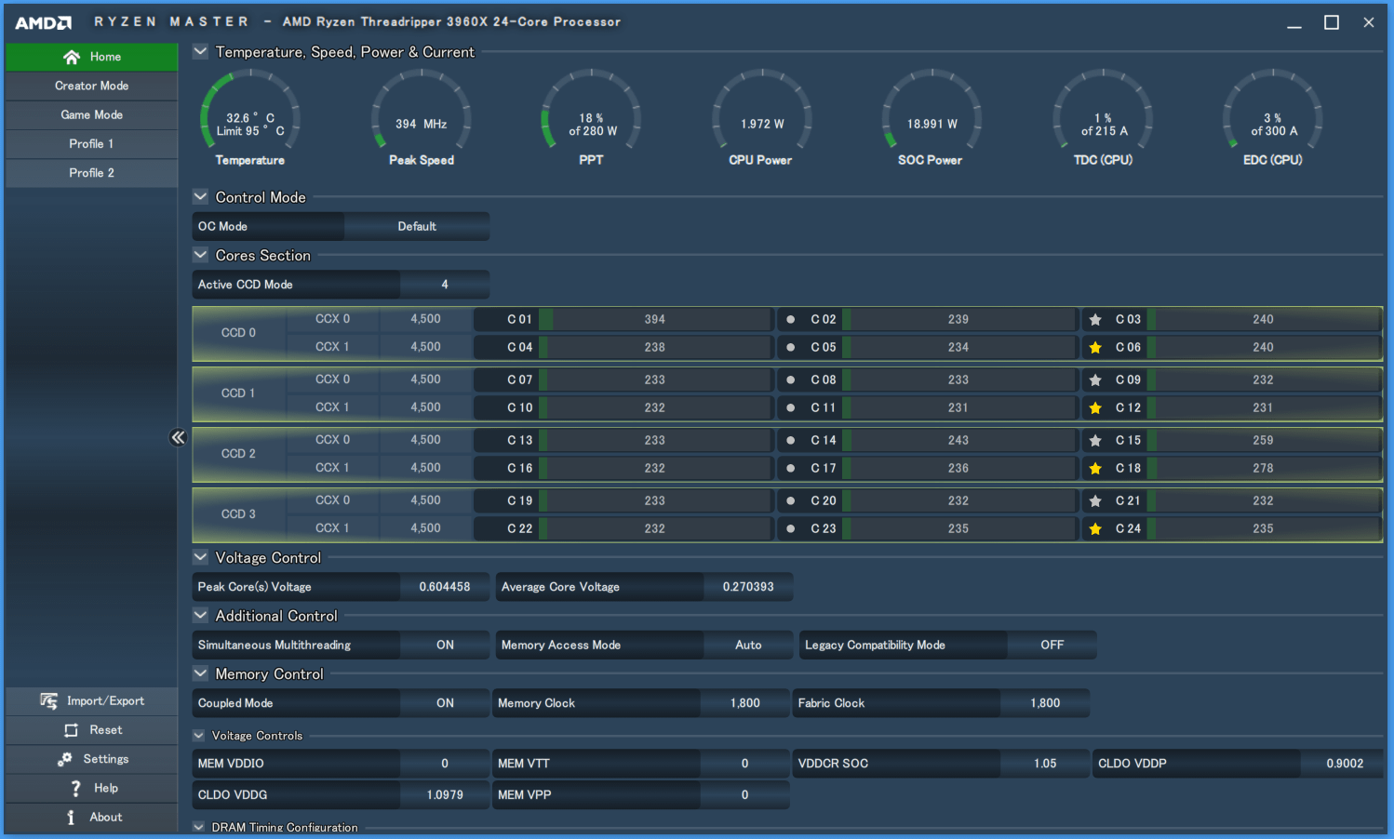Click the dot marker next to C 23
Image resolution: width=1394 pixels, height=839 pixels.
pos(790,528)
